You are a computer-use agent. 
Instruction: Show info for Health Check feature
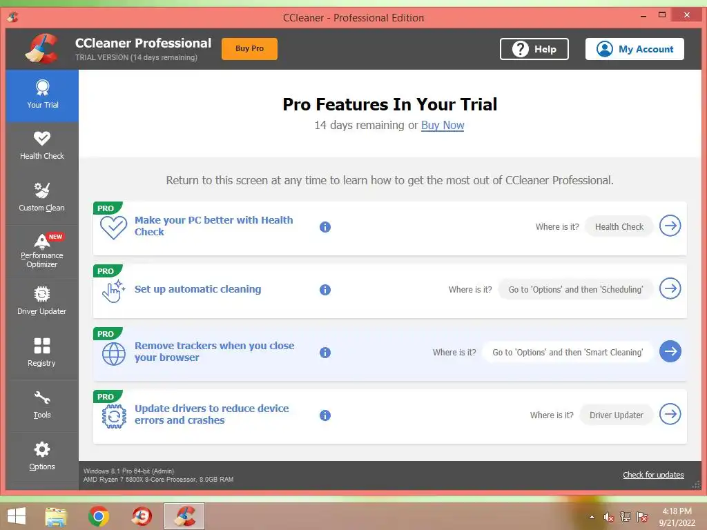click(x=325, y=226)
